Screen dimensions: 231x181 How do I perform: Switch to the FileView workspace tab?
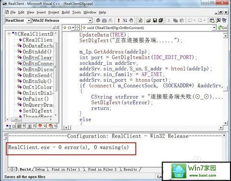coord(32,126)
